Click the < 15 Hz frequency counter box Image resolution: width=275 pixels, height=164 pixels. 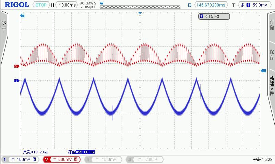tap(214, 16)
